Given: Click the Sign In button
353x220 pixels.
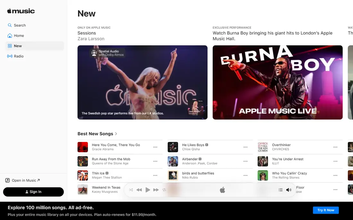Looking at the screenshot, I should pos(33,192).
